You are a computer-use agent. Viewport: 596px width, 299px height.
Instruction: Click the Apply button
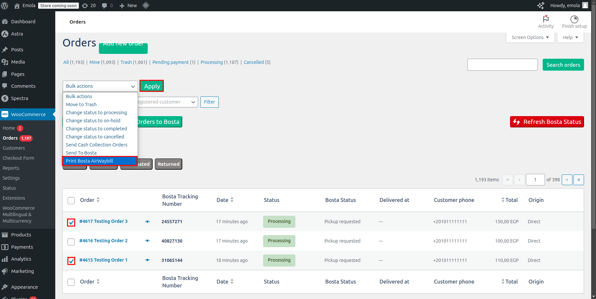pyautogui.click(x=152, y=86)
